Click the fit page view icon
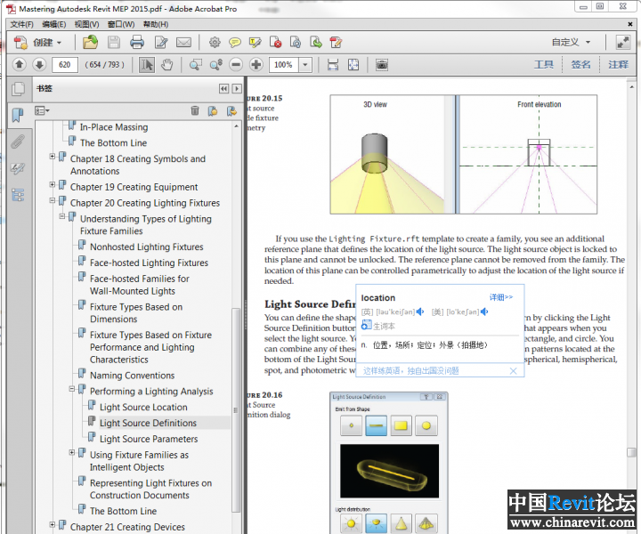 (353, 65)
